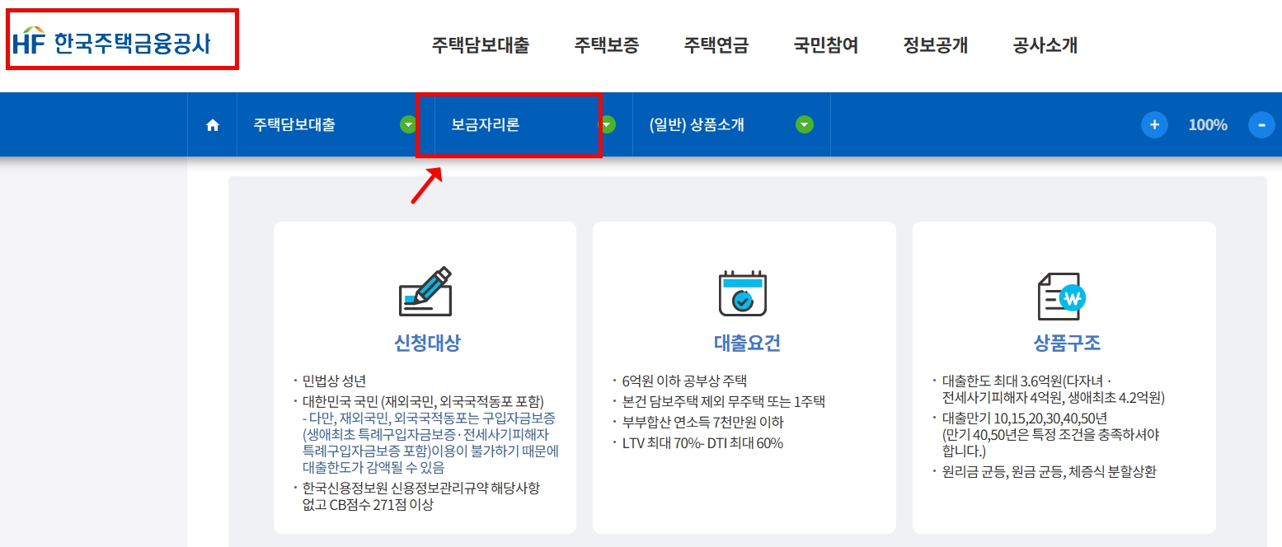The width and height of the screenshot is (1282, 547).
Task: Expand the 보금자리론 breadcrumb dropdown arrow
Action: tap(608, 124)
